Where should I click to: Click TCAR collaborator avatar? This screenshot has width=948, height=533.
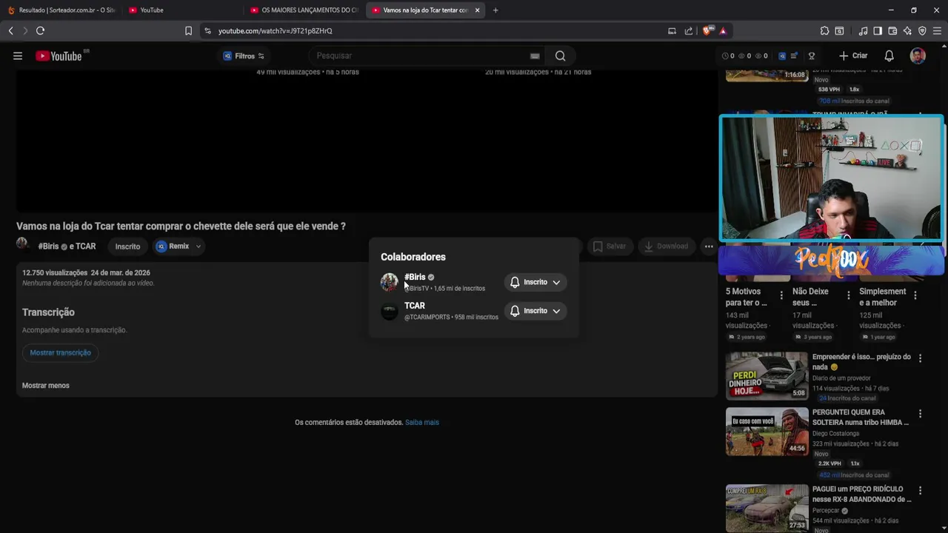tap(390, 311)
